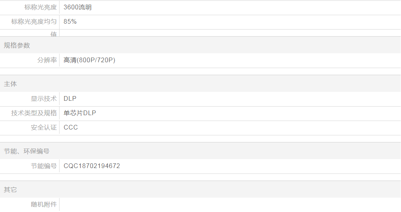
Task: Select the 高清(800P/720P) resolution value
Action: (89, 60)
